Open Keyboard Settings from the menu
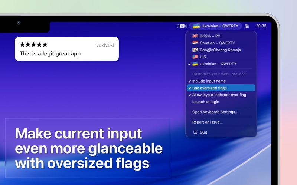Screen dimensions: 297x185 pos(221,112)
